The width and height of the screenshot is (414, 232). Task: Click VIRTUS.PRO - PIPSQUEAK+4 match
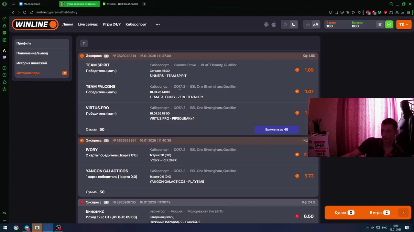click(172, 119)
